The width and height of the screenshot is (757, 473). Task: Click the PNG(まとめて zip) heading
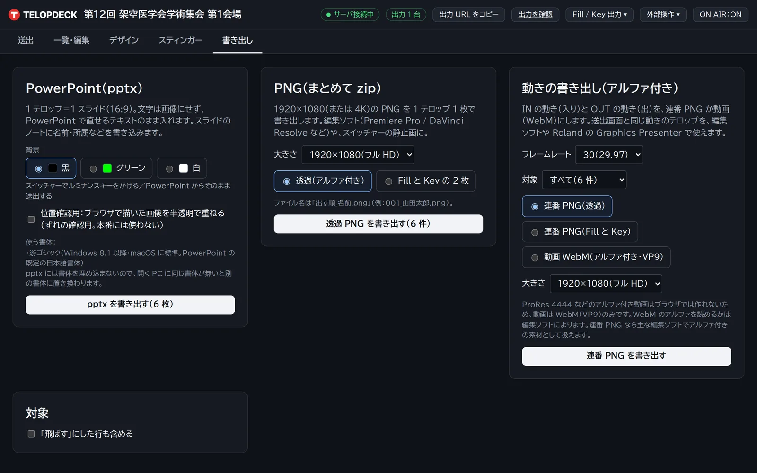pos(327,88)
